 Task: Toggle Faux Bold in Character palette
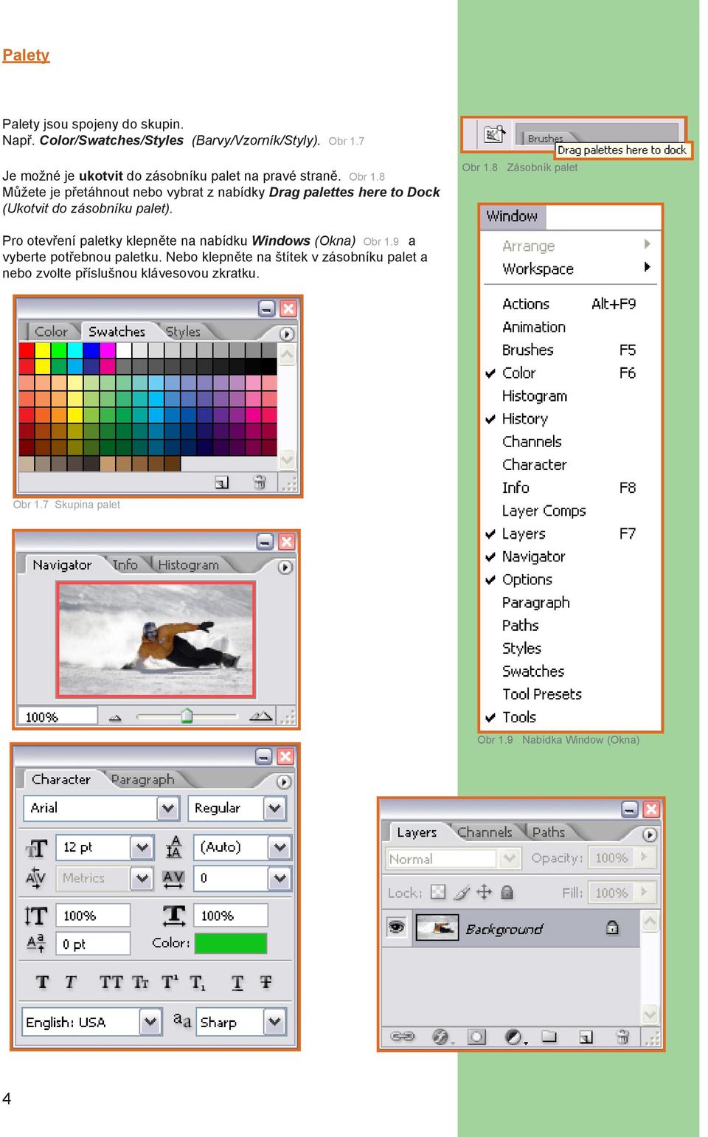(43, 982)
